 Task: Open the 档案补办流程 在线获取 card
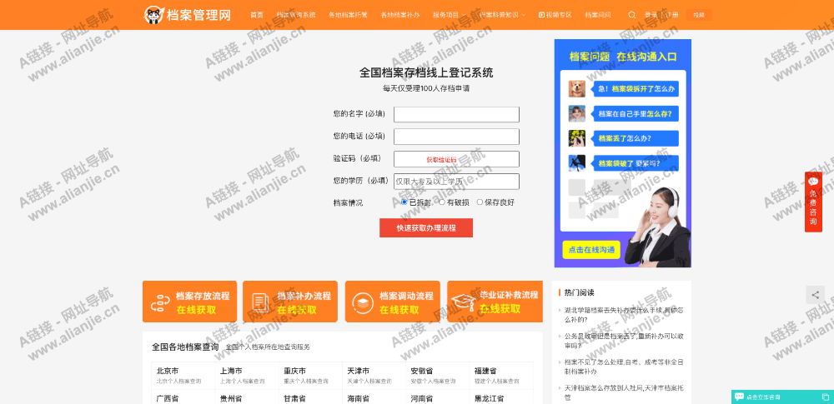(290, 302)
